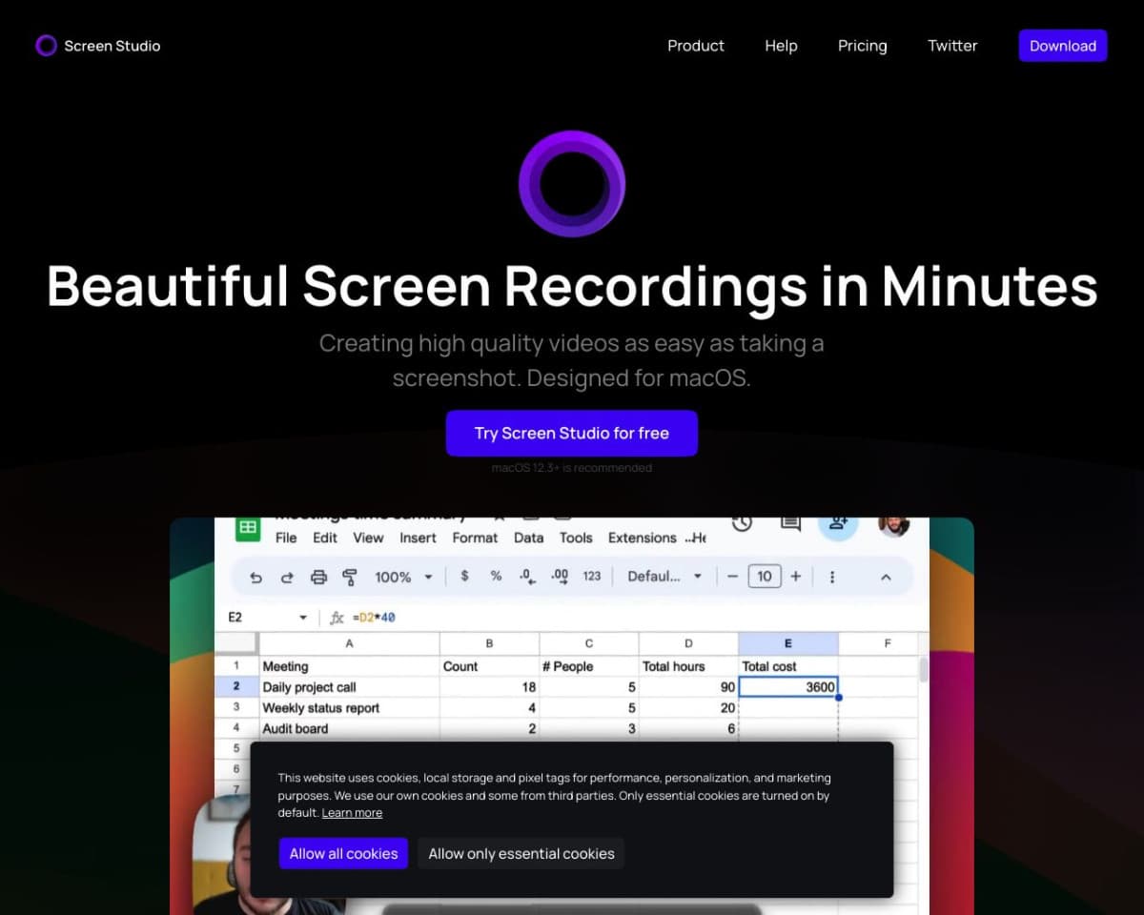1144x915 pixels.
Task: Click the '# People' header cell
Action: click(x=589, y=666)
